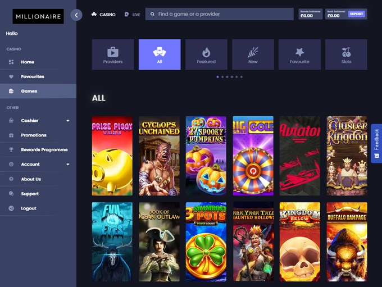Switch to the Live tab
The width and height of the screenshot is (382, 287).
[133, 14]
